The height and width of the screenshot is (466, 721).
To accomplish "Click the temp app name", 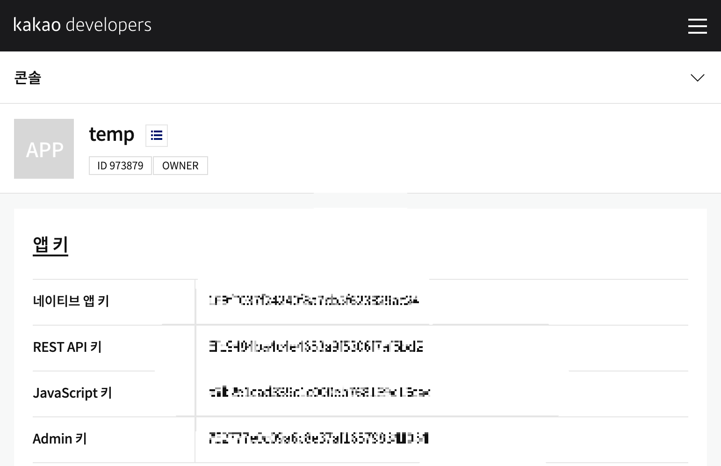I will [112, 135].
